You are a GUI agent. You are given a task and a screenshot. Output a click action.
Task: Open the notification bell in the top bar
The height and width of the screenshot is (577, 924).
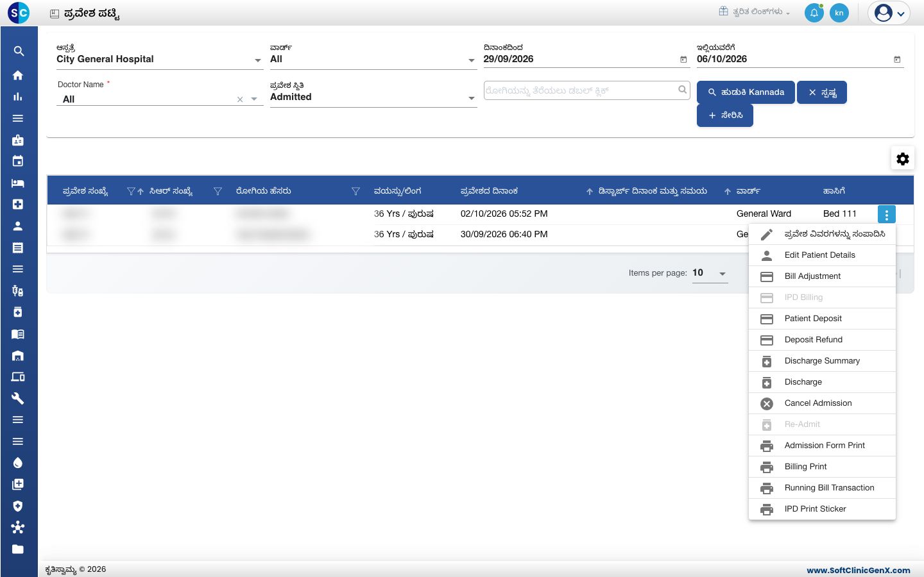[814, 13]
